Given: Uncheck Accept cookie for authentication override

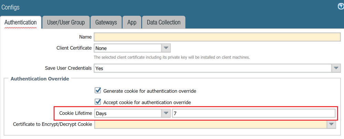Looking at the screenshot, I should click(x=98, y=102).
